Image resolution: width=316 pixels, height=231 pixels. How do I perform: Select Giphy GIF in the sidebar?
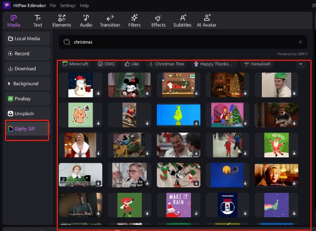[26, 129]
